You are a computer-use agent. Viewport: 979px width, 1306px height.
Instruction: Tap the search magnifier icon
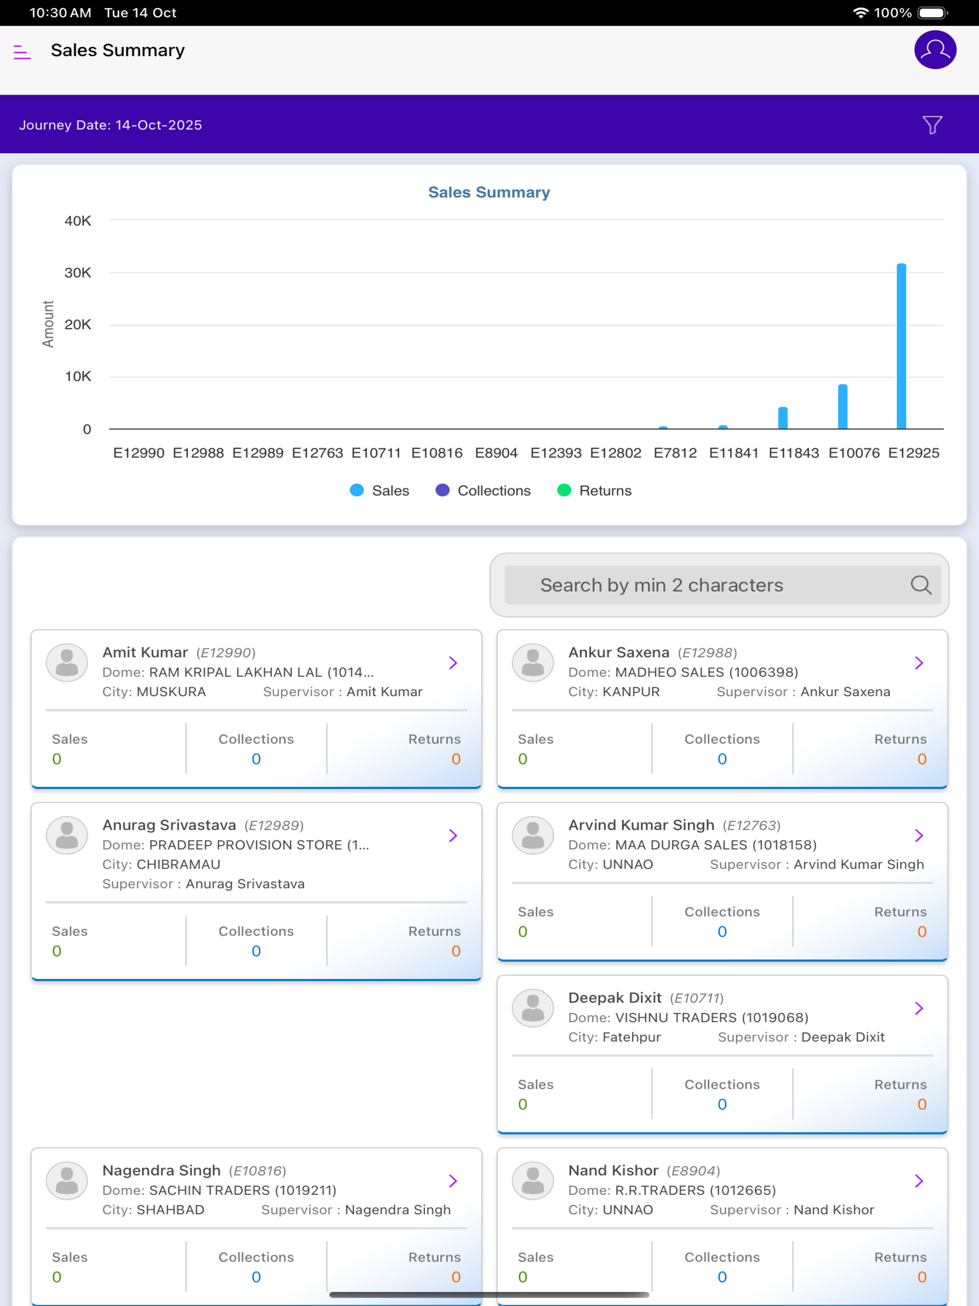coord(921,585)
